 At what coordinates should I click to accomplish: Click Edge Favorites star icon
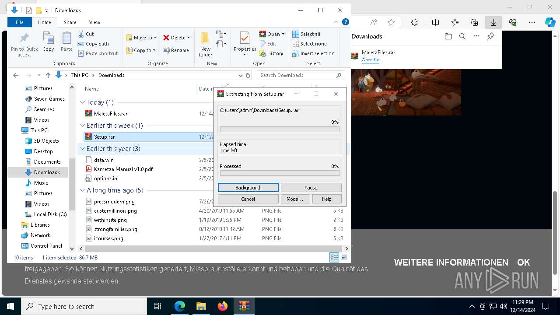click(391, 22)
